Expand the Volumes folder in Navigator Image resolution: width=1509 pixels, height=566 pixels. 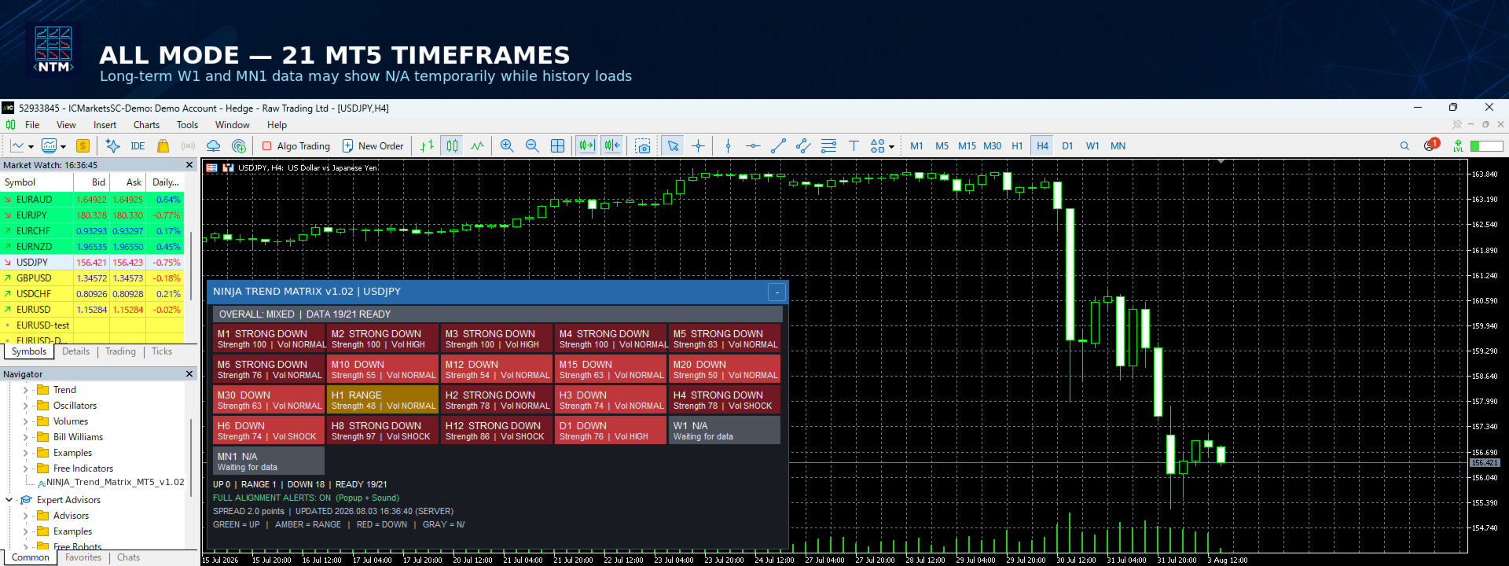pyautogui.click(x=26, y=421)
